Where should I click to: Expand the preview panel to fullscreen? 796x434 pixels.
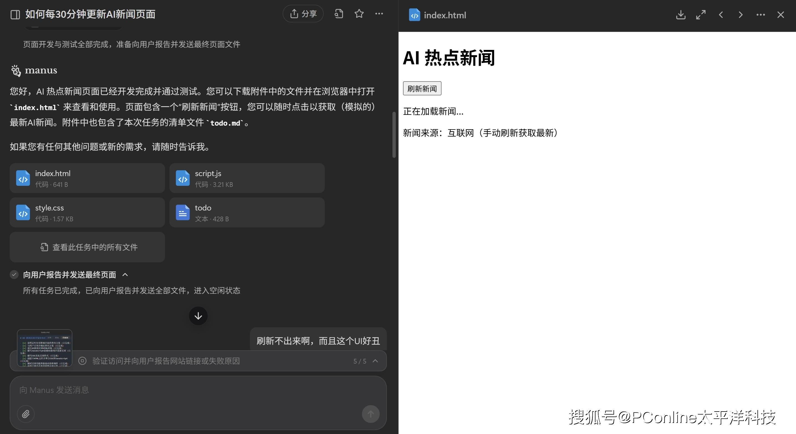(x=701, y=15)
